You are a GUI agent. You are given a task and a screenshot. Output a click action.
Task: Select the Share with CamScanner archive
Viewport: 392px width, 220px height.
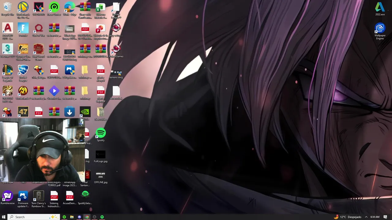click(85, 10)
